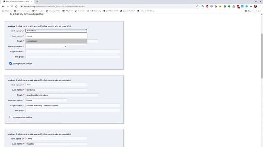This screenshot has width=263, height=147.
Task: Click Author 3 'add yourself' link
Action: (x=30, y=134)
